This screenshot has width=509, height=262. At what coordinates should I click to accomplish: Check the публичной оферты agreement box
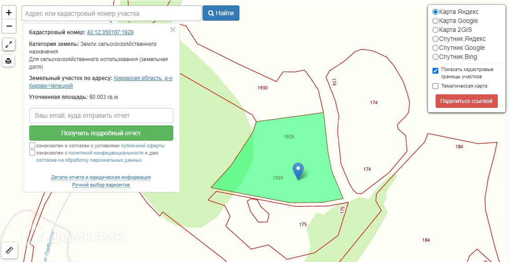click(32, 146)
